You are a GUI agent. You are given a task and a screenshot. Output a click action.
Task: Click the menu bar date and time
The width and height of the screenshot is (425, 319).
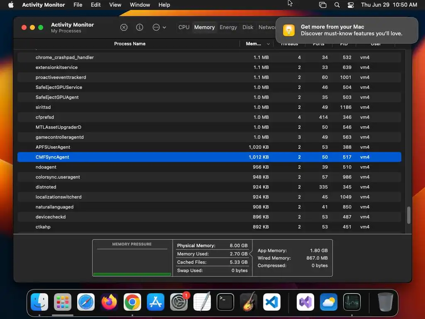click(x=389, y=5)
